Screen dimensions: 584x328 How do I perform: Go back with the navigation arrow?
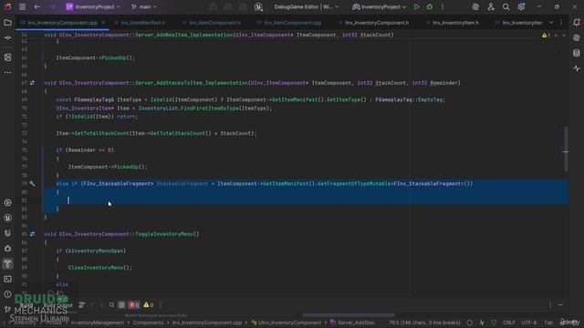click(x=37, y=6)
